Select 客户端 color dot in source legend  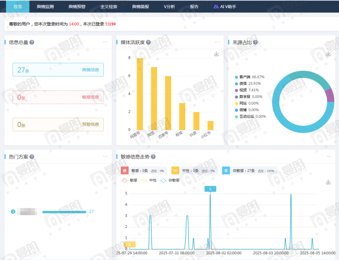point(236,77)
